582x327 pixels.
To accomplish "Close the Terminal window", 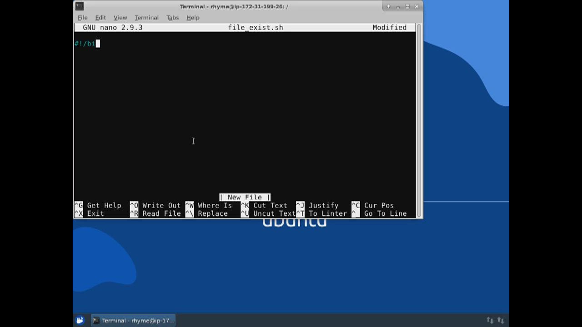I will click(416, 6).
